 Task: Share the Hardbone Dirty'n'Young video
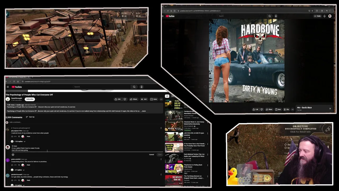[269, 109]
